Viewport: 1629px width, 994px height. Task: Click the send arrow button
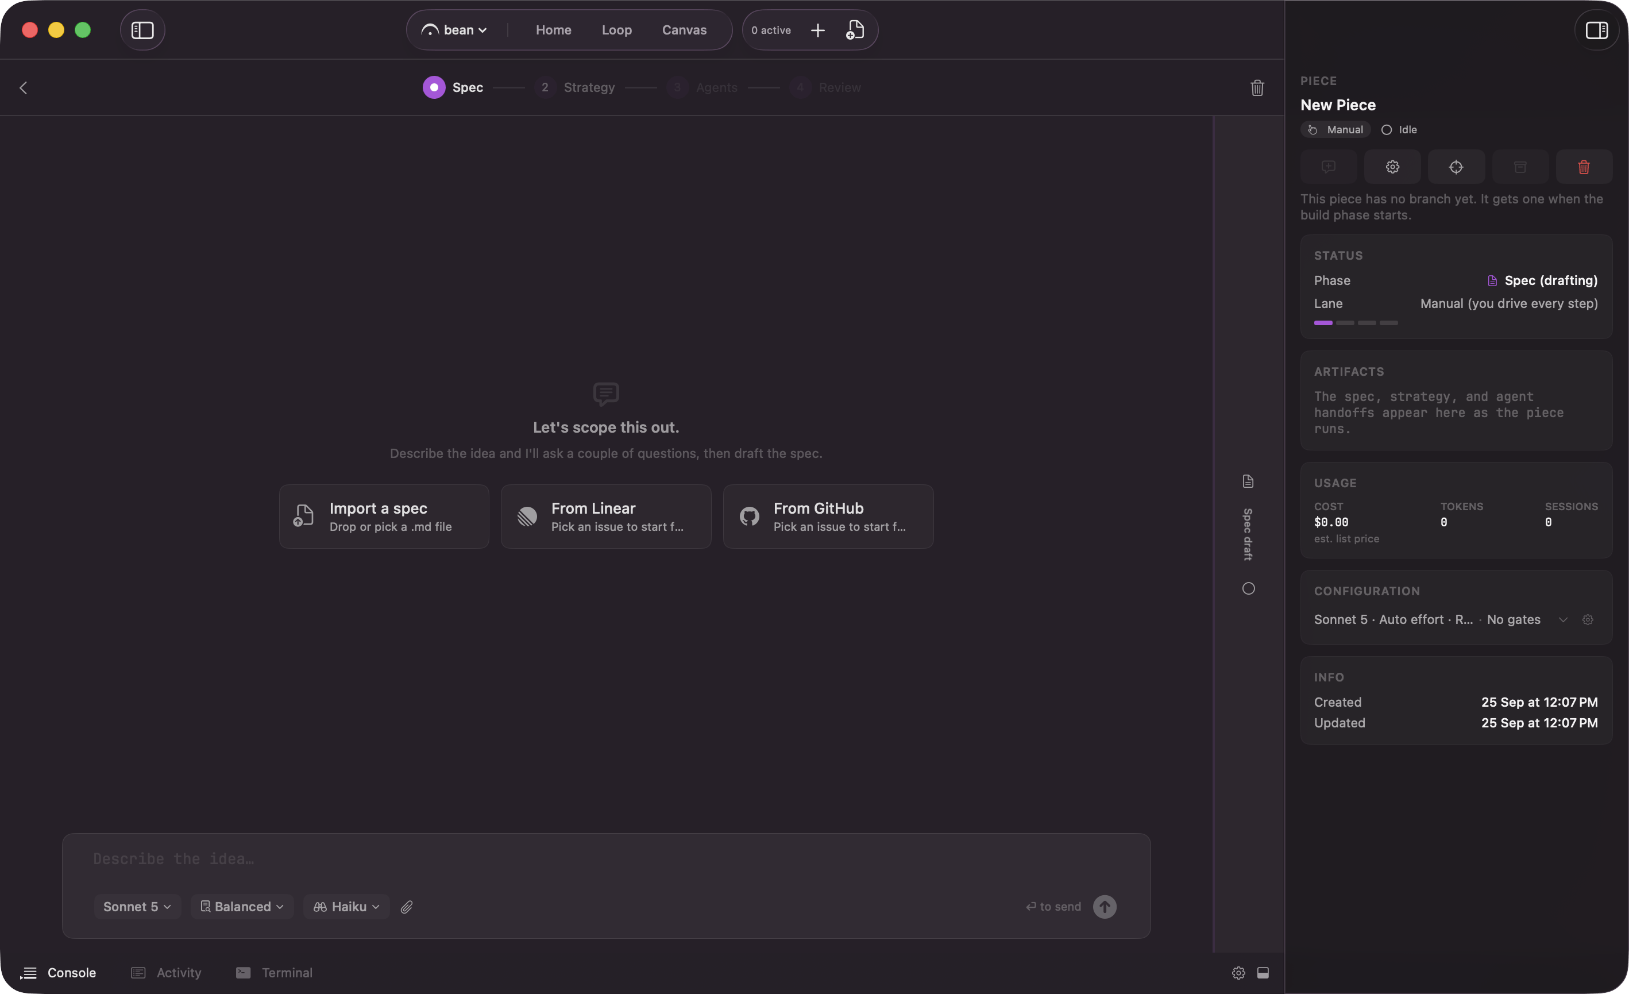(1105, 907)
